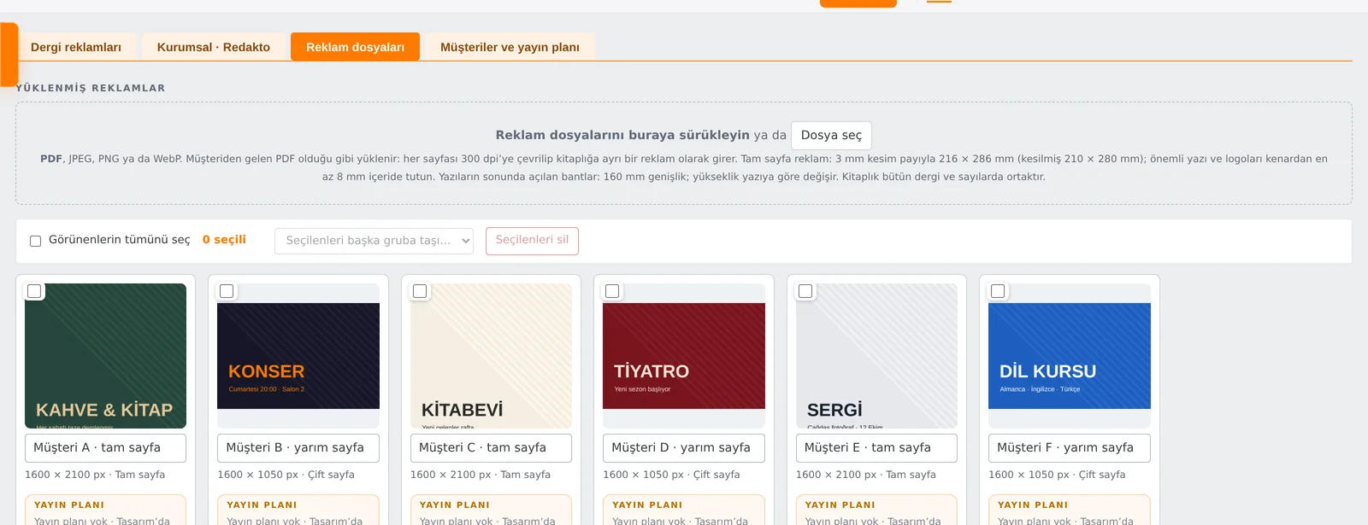Open the KAHVE & KİTAP ad thumbnail
This screenshot has height=525, width=1368.
coord(105,356)
